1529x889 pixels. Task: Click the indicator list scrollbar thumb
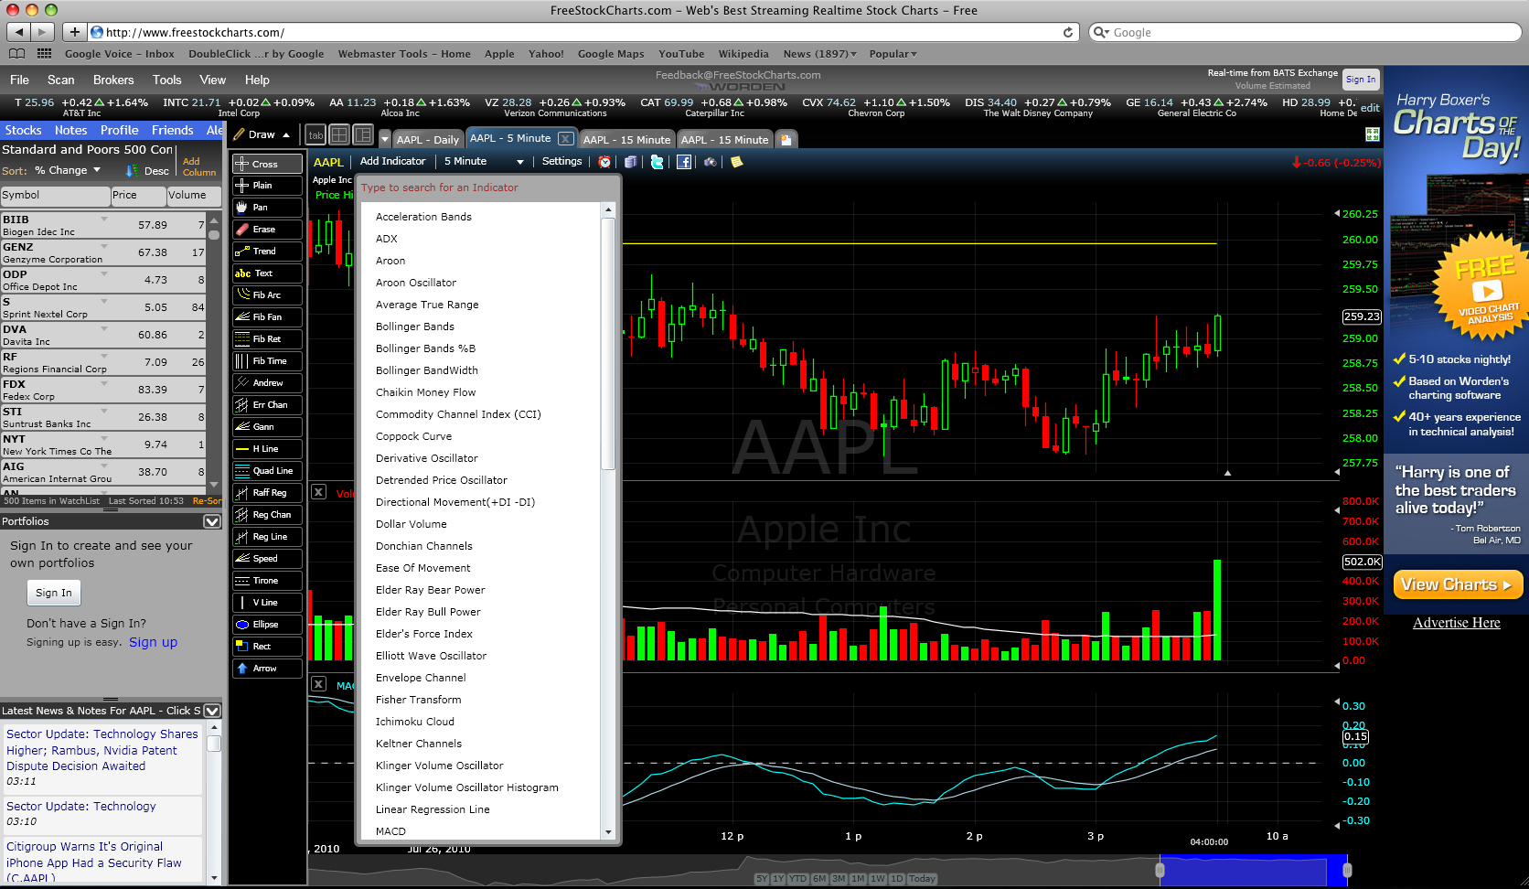608,343
